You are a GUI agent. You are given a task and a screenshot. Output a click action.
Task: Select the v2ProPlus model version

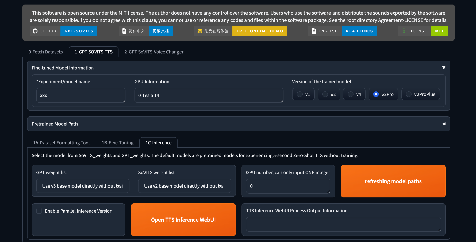pyautogui.click(x=421, y=94)
